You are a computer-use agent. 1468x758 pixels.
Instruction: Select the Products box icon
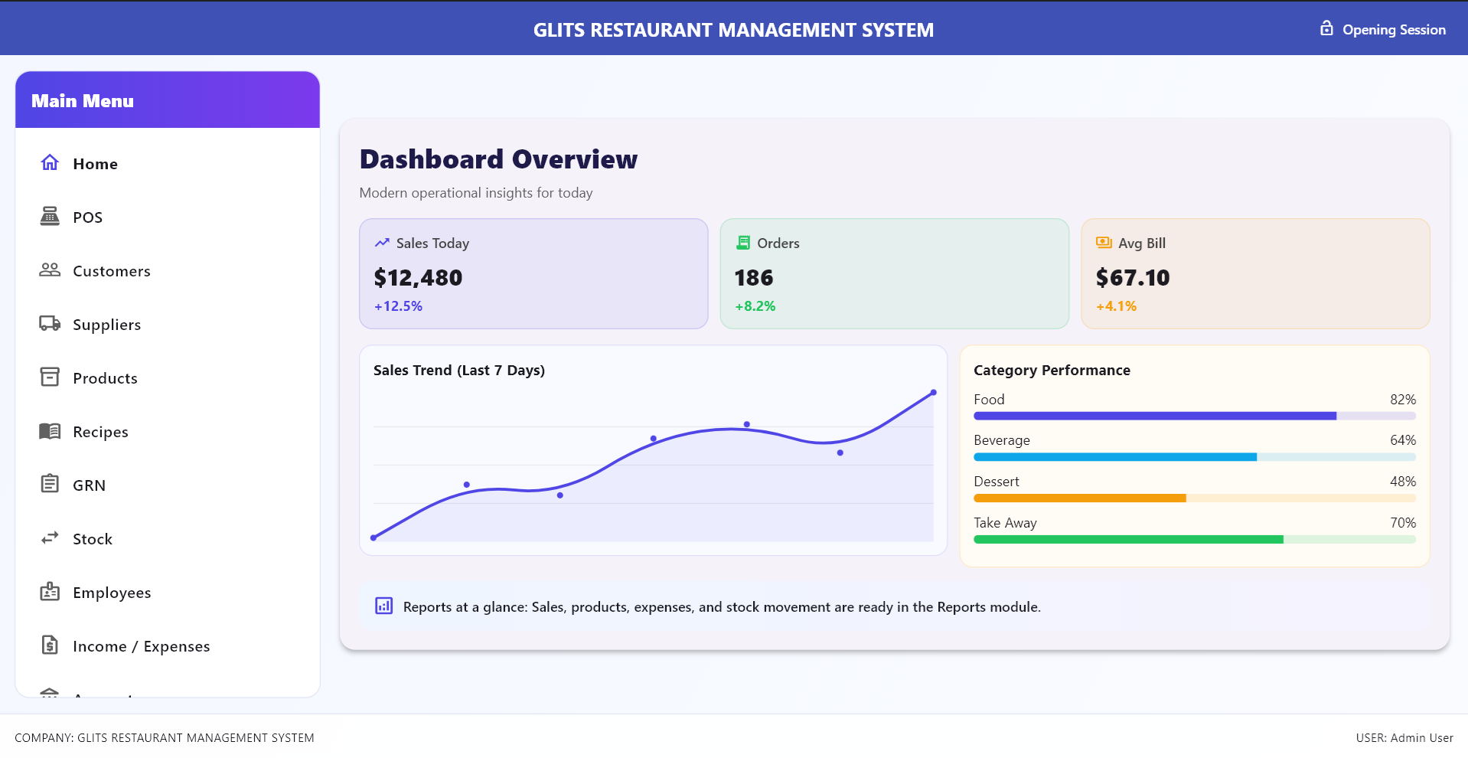click(49, 377)
